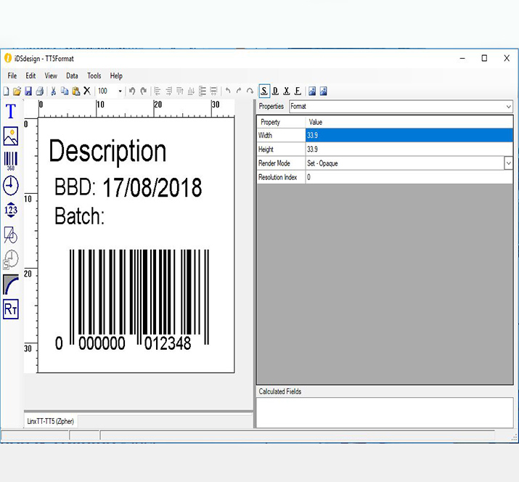The height and width of the screenshot is (482, 519).
Task: Toggle the F mode button
Action: [x=298, y=91]
